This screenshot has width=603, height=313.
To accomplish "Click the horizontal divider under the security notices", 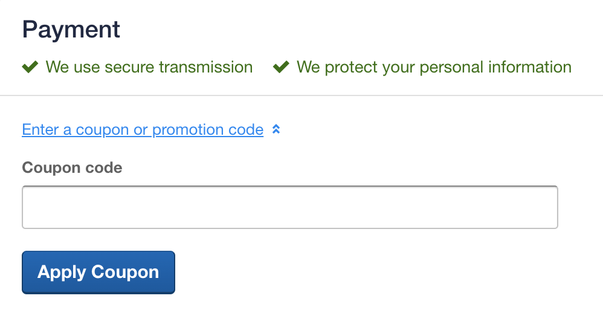I will (x=301, y=95).
